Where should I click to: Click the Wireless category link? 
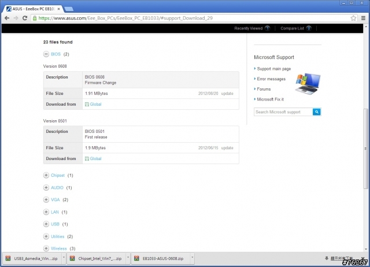(x=59, y=249)
